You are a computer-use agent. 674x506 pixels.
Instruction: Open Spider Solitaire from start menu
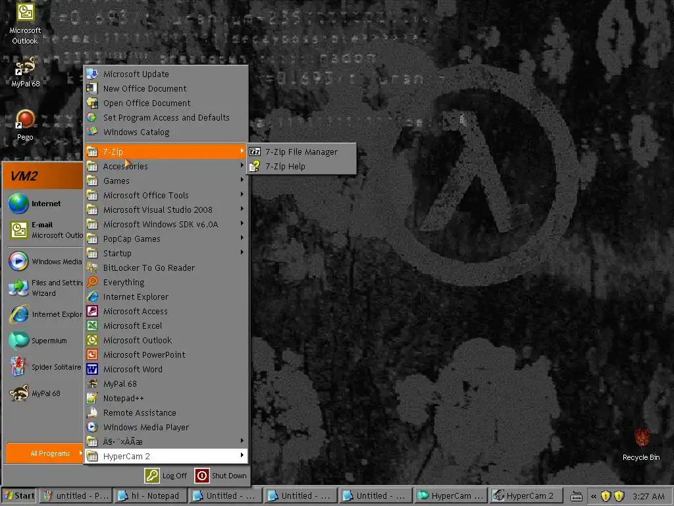(44, 367)
